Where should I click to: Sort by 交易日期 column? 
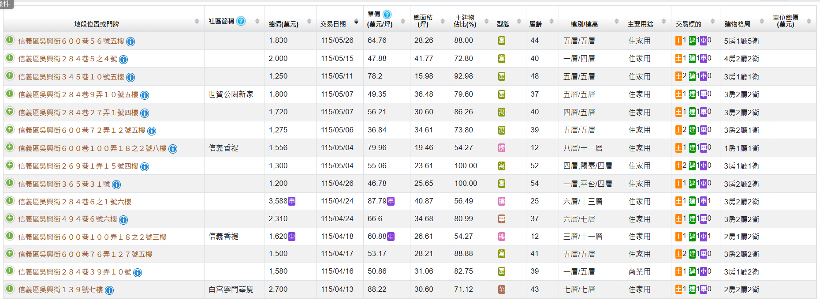pyautogui.click(x=356, y=21)
